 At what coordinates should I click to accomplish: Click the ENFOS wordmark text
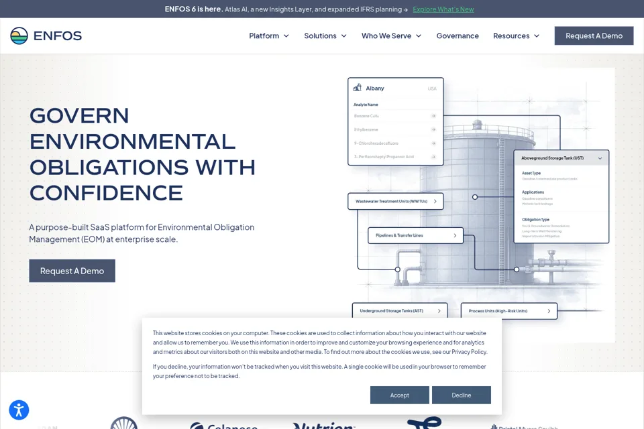[x=58, y=36]
